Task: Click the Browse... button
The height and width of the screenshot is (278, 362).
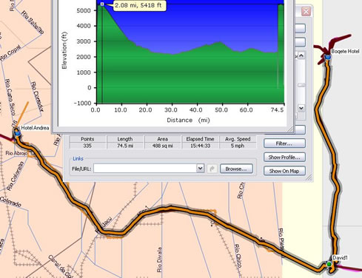Action: point(236,169)
